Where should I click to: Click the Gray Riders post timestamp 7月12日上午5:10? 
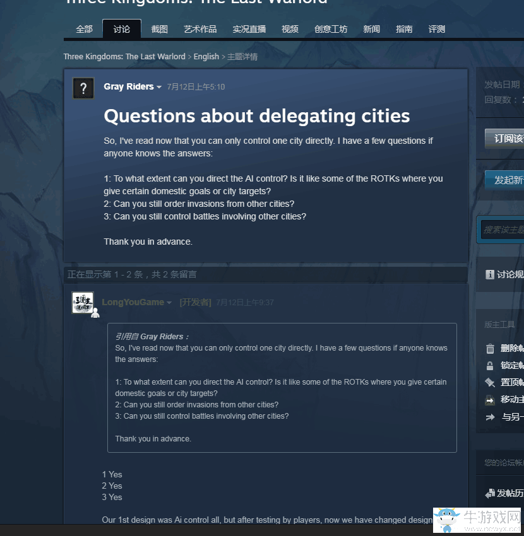coord(196,87)
